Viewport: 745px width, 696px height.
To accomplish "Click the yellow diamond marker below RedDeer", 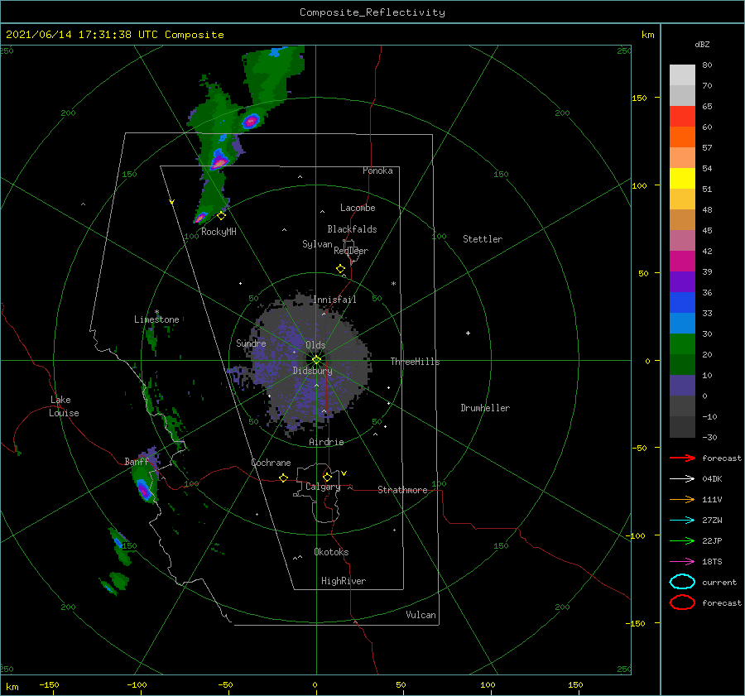I will (x=341, y=269).
